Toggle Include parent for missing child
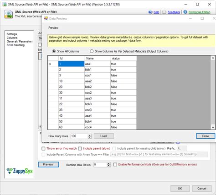The image size is (216, 195). (x=114, y=148)
